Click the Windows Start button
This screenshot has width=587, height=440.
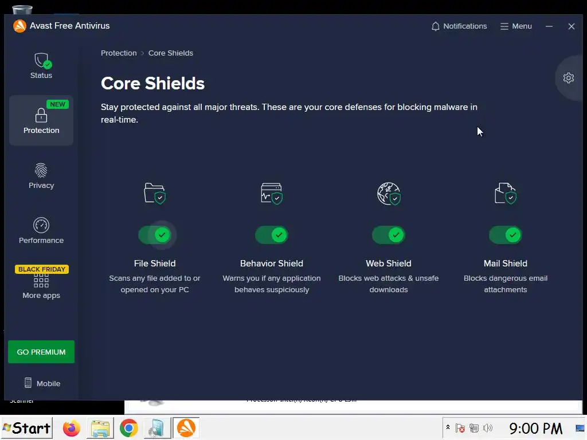(26, 428)
